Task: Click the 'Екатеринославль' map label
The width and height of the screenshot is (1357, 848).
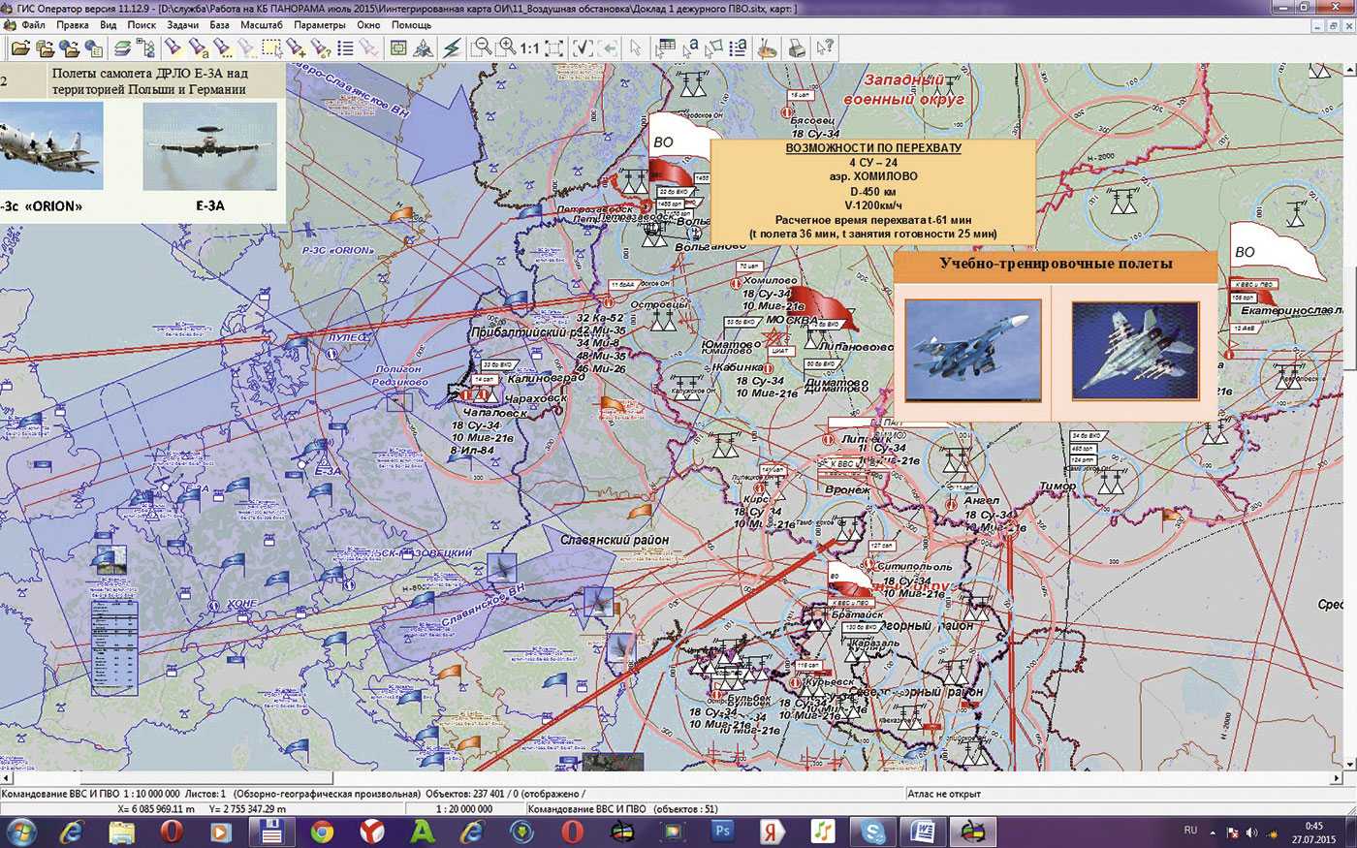Action: click(1292, 311)
